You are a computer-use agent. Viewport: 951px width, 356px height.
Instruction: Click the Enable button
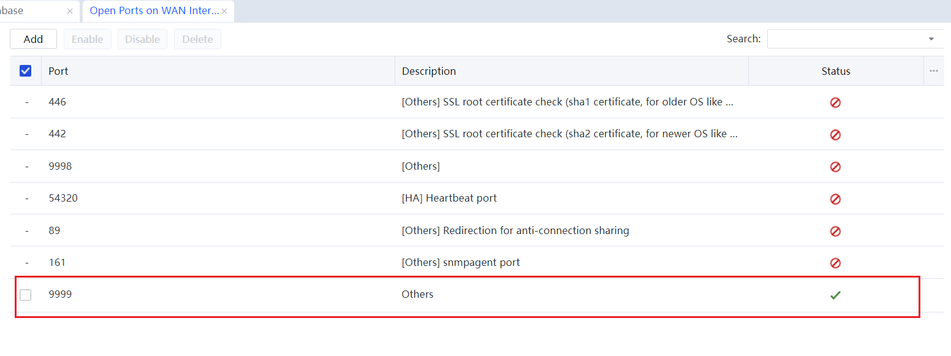87,39
